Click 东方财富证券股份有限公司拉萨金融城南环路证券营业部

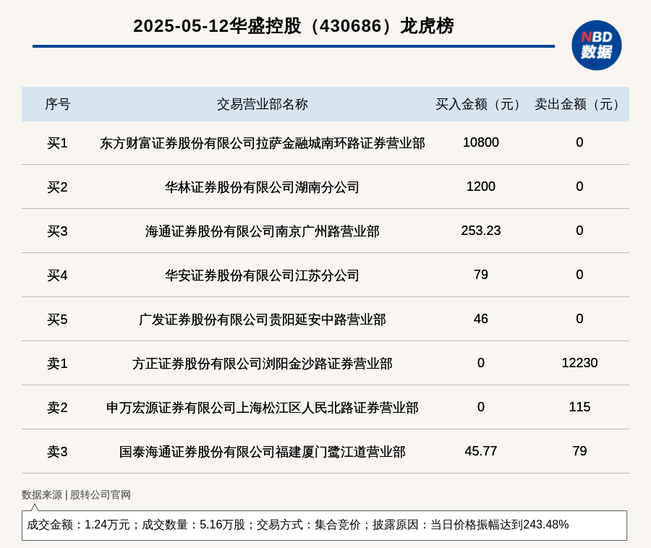pos(263,143)
